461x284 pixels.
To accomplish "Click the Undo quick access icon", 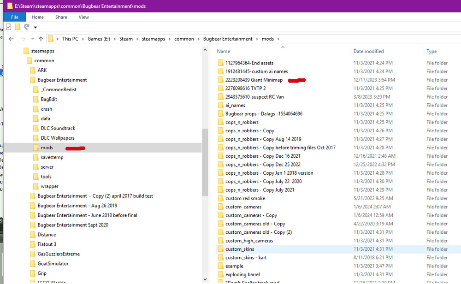I will (x=26, y=27).
